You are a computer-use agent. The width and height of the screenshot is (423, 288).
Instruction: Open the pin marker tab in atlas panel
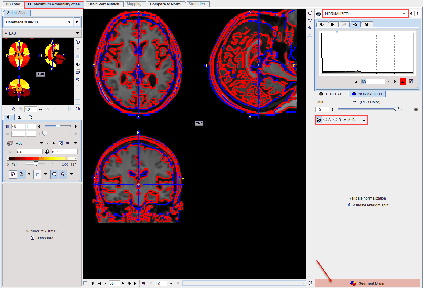coord(30,117)
